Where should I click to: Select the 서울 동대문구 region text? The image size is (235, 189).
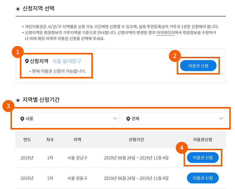[x=67, y=61]
